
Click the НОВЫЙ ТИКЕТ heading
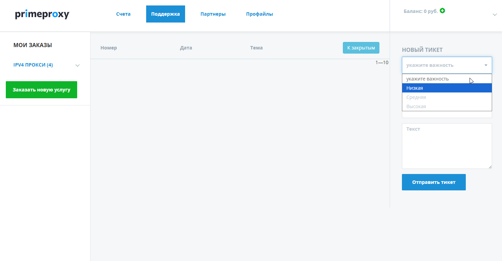[x=422, y=50]
